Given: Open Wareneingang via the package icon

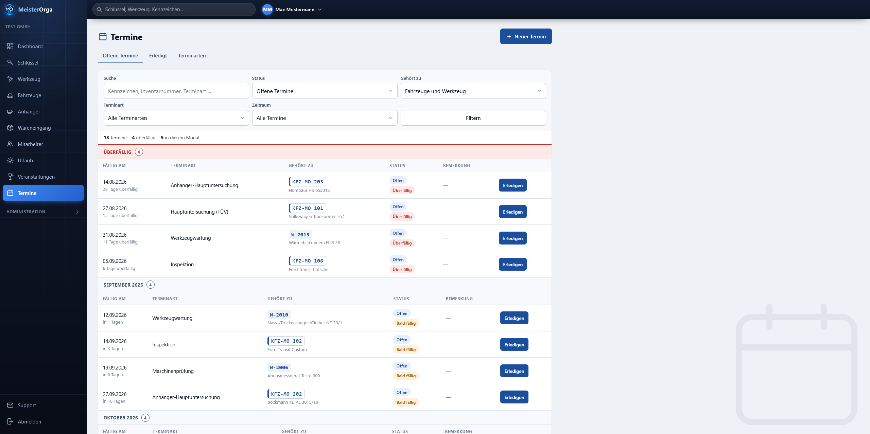Looking at the screenshot, I should (x=10, y=128).
